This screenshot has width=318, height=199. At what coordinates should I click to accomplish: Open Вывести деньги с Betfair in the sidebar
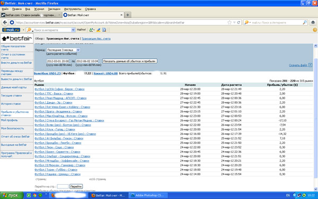pos(16,79)
